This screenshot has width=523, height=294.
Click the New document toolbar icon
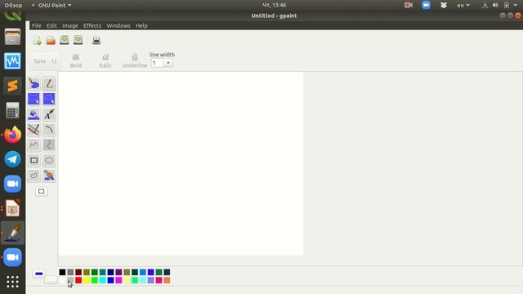pos(38,40)
